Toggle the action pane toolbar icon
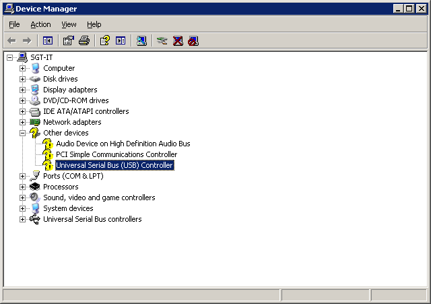The width and height of the screenshot is (431, 304). [x=121, y=40]
